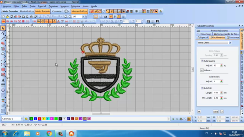Viewport: 244px width, 137px height.
Task: Select green color swatch 1
Action: tap(31, 119)
